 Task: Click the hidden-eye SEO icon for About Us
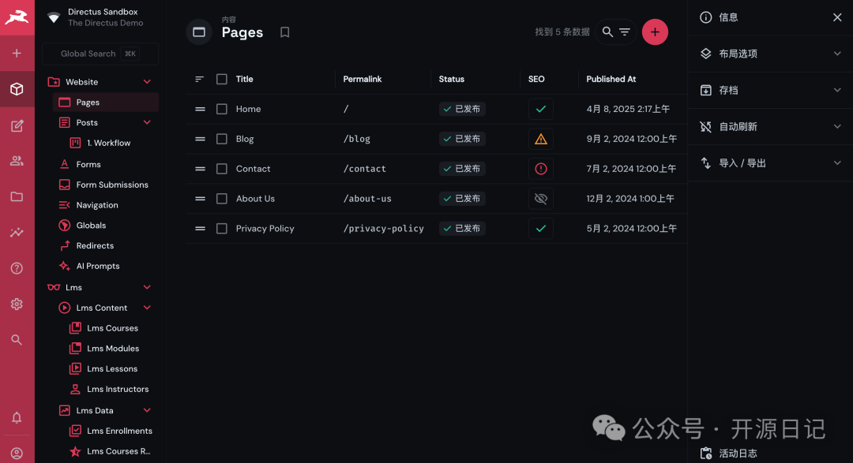coord(541,199)
